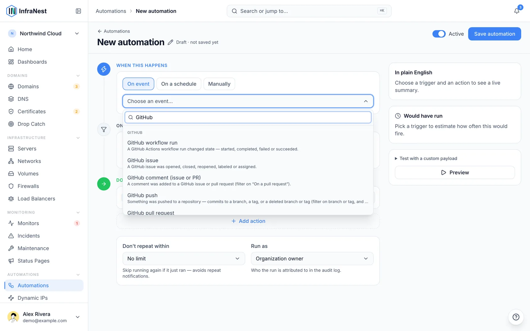
Task: Open the Run as dropdown
Action: [312, 259]
